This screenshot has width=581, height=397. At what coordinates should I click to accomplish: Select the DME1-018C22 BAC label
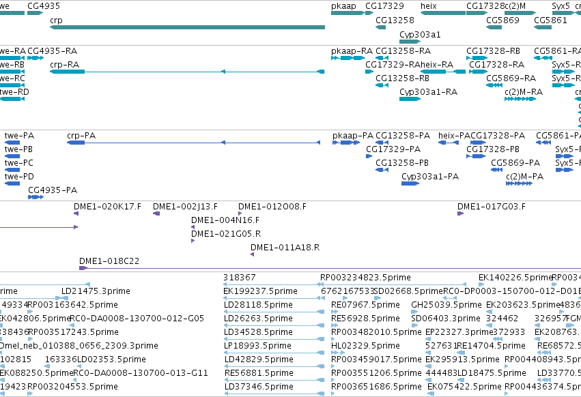[109, 261]
